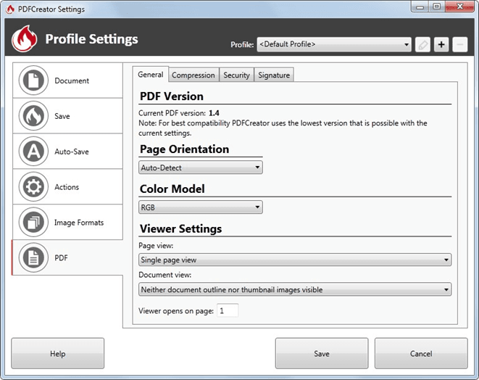479x380 pixels.
Task: Open the Document view dropdown
Action: point(295,289)
